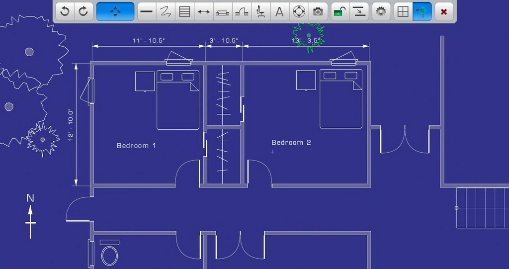Select the small spiky shrub near Bedroom 1

(43, 140)
